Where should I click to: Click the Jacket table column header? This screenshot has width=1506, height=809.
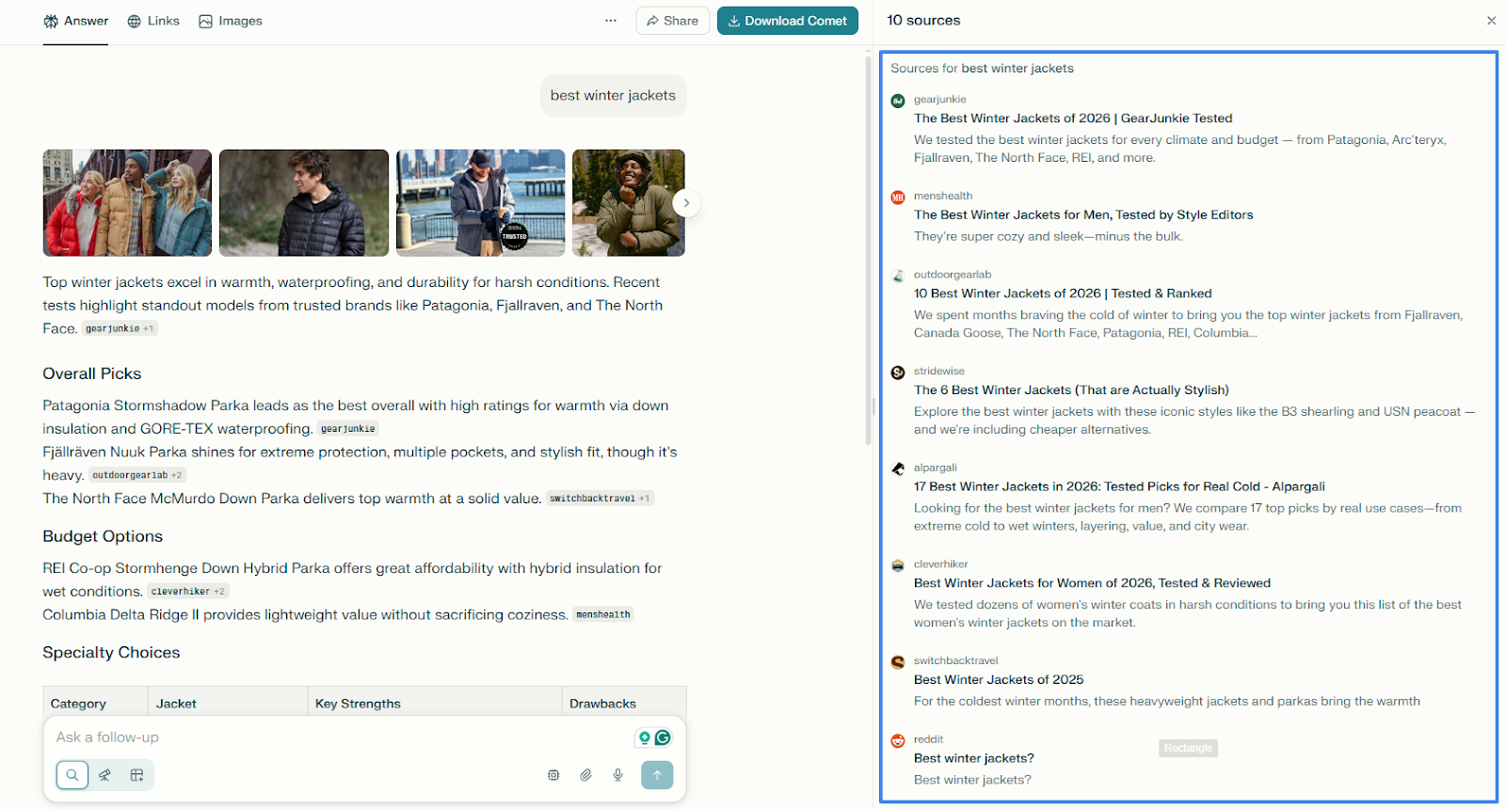[176, 704]
